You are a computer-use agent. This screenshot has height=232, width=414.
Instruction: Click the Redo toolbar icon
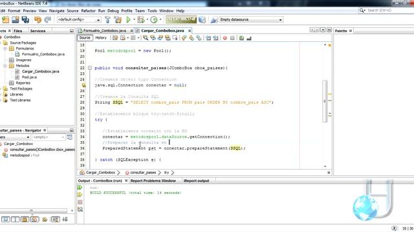[x=48, y=19]
